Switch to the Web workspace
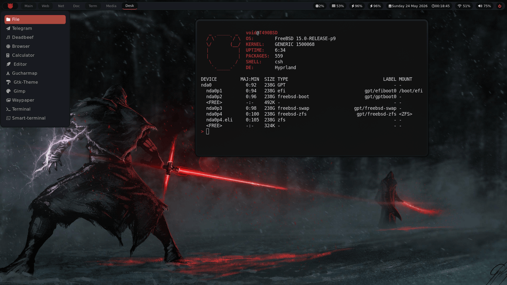Screen dimensions: 507x285 (45, 6)
